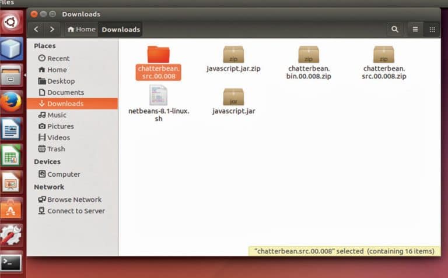Click Connect to Server in the sidebar
The image size is (448, 278).
click(76, 211)
